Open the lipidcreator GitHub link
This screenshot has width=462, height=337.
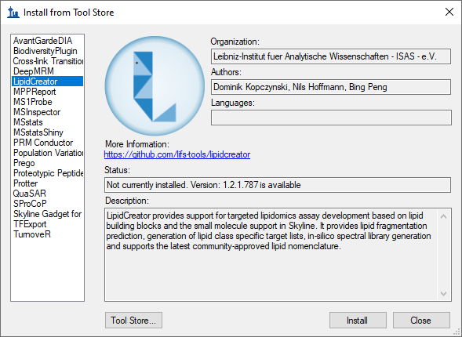point(177,154)
